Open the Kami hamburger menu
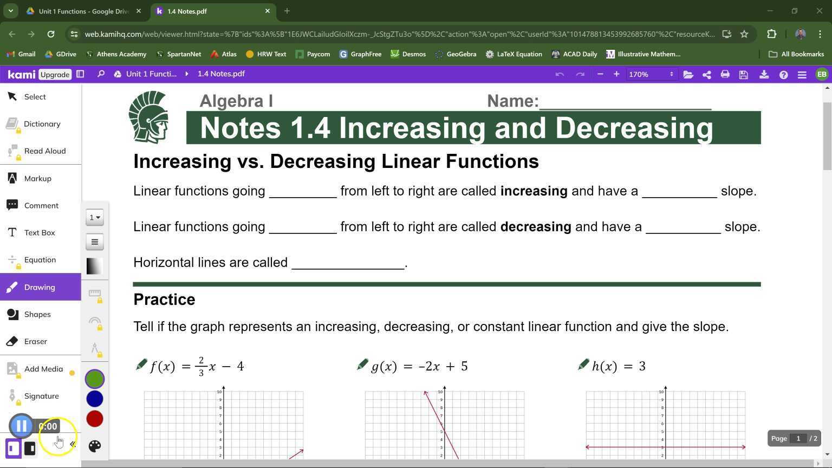Image resolution: width=832 pixels, height=468 pixels. pyautogui.click(x=802, y=74)
